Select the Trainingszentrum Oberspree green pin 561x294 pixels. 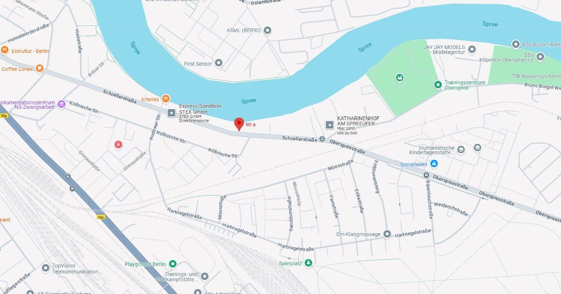click(x=437, y=85)
